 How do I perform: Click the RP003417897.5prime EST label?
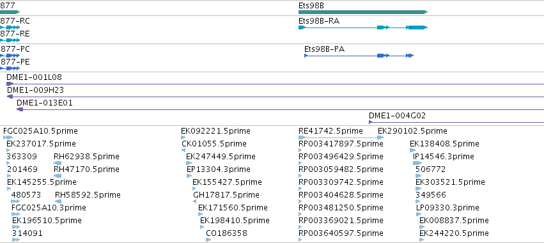pos(341,144)
